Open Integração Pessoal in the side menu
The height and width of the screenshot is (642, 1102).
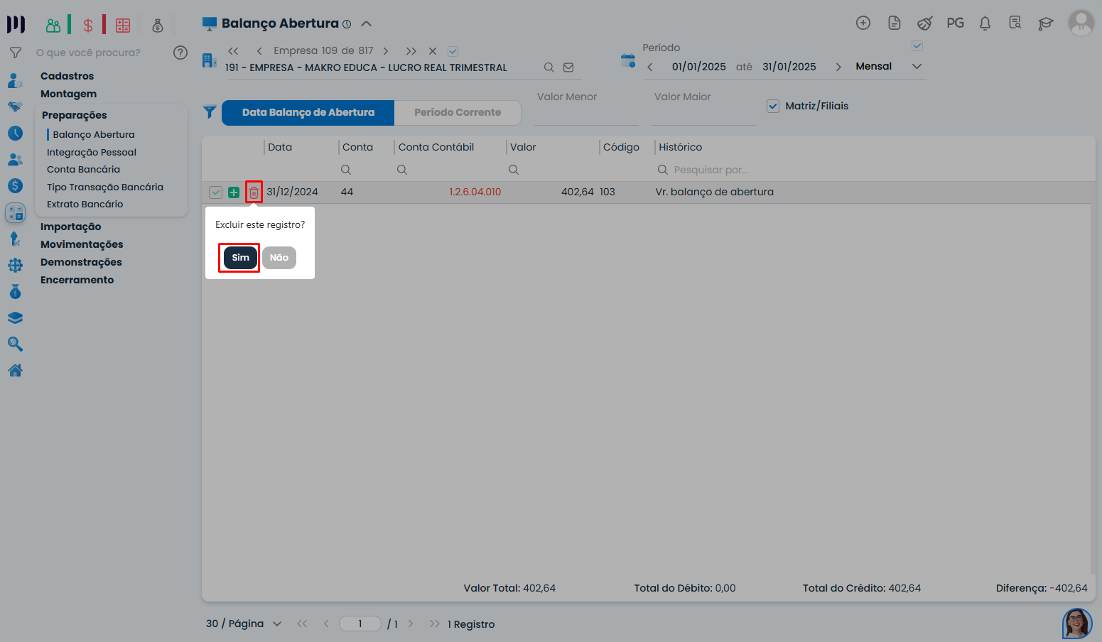[x=92, y=152]
